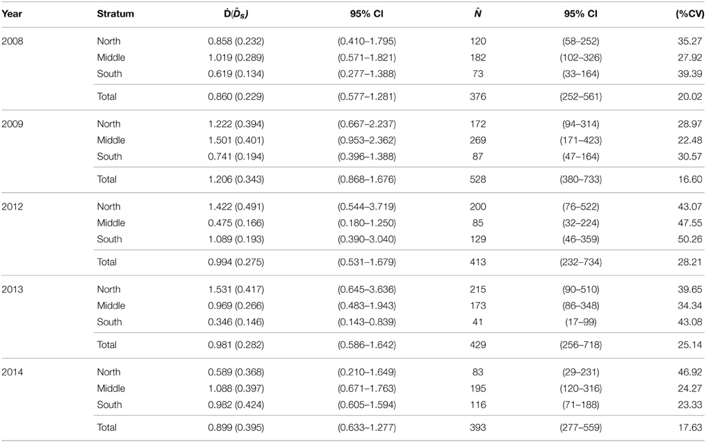Click density value 0.899 (0.395)
This screenshot has height=442, width=706.
point(236,427)
